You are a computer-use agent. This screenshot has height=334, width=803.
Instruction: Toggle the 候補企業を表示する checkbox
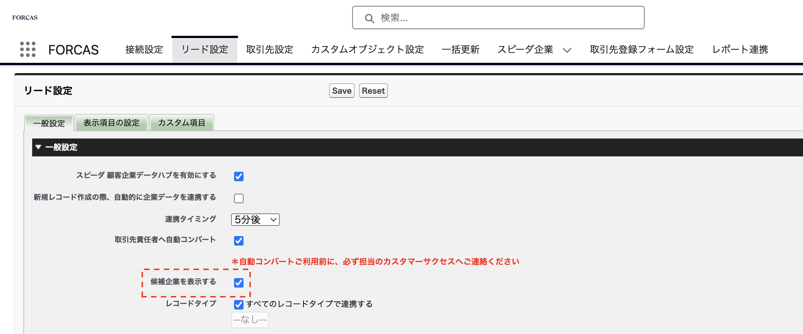(x=239, y=282)
